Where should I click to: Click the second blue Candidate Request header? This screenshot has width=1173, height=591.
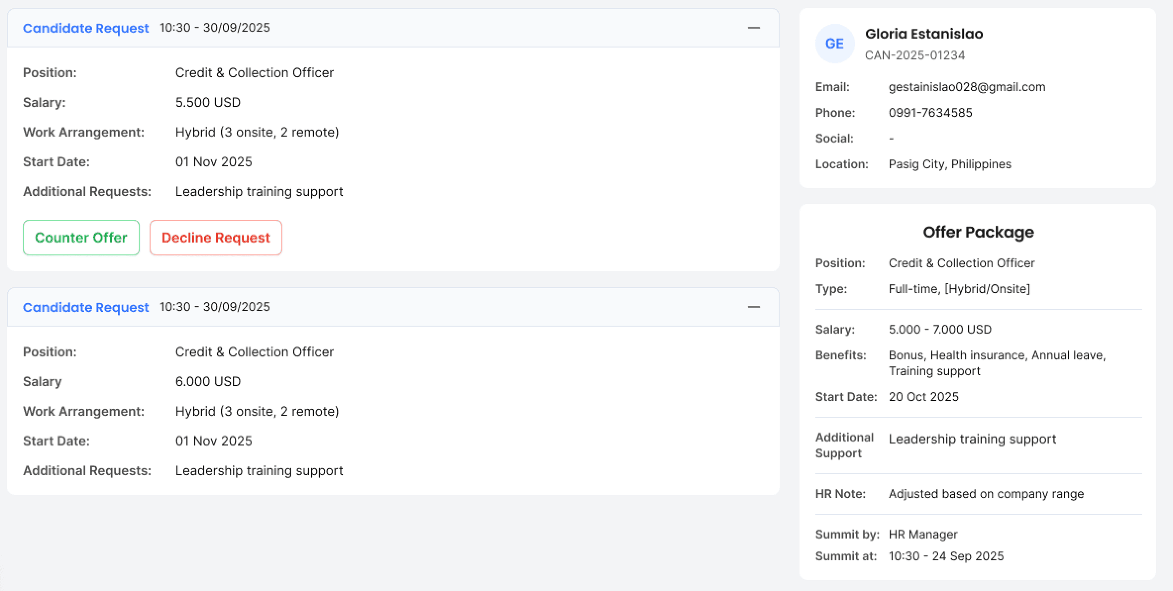coord(85,307)
